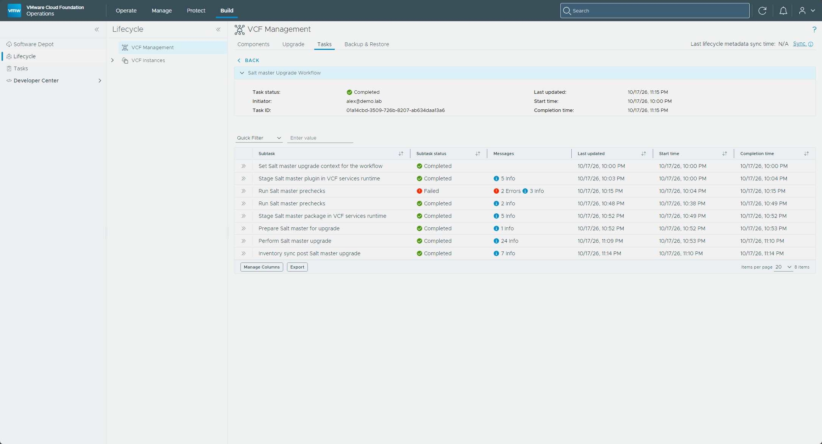822x444 pixels.
Task: Click the VMware logo
Action: [x=14, y=11]
